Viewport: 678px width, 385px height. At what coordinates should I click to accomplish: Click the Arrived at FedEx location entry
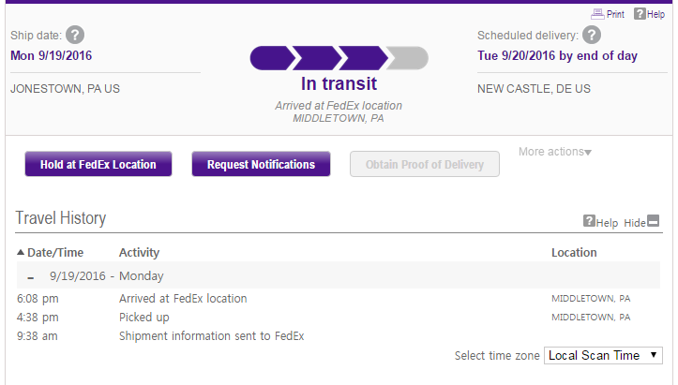pyautogui.click(x=183, y=299)
